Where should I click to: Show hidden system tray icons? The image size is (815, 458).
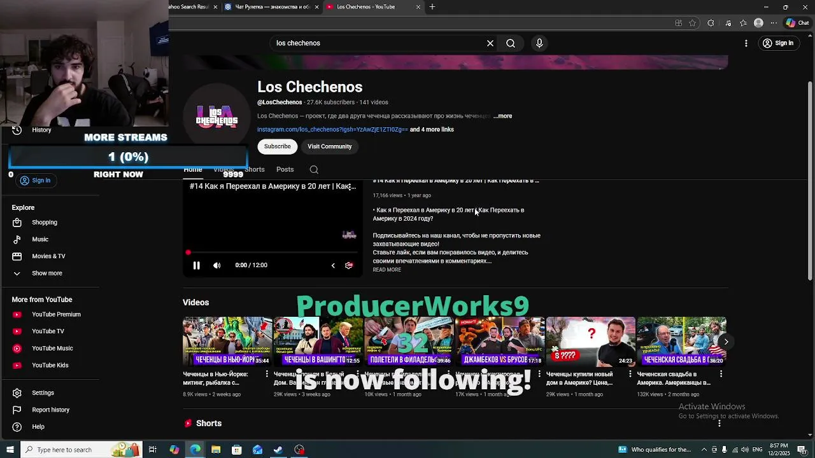(x=705, y=450)
